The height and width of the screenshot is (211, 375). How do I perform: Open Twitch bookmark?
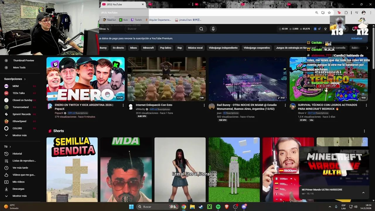(136, 20)
